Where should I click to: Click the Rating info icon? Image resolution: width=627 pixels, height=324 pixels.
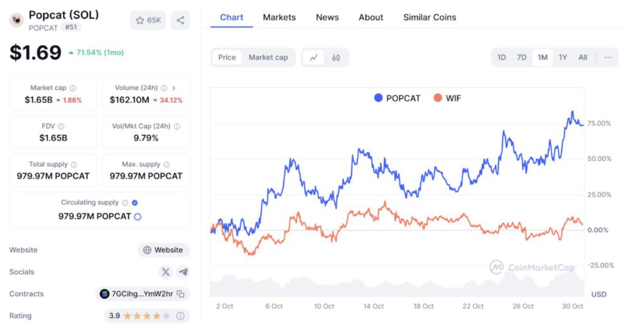181,316
